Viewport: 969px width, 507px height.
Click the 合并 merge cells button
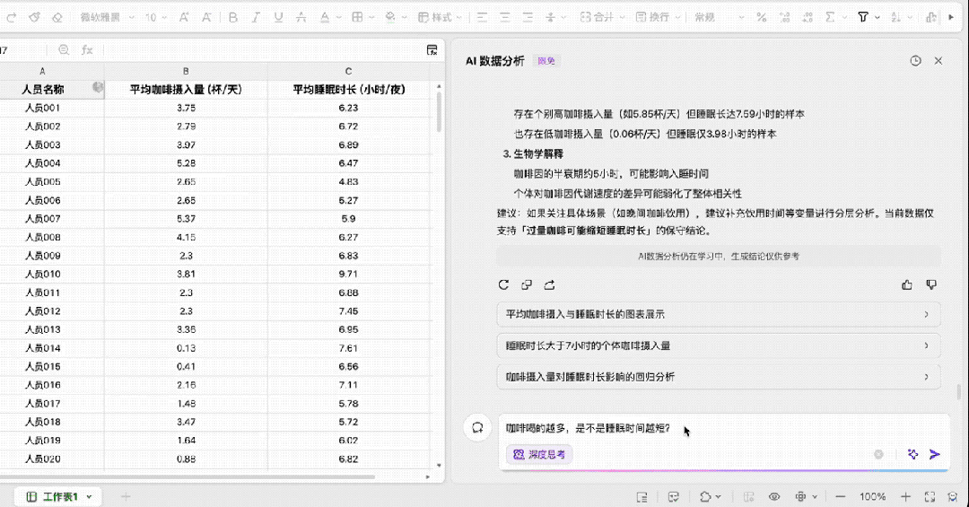(598, 17)
